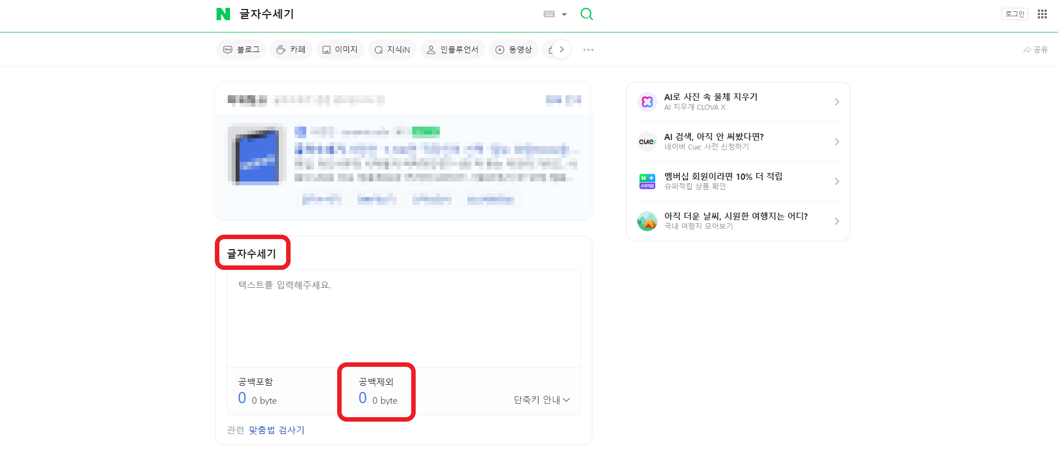Screen dimensions: 1058x453
Task: Open 아직 더운 날씨, 시원한 여행지는 어디? link
Action: click(x=736, y=216)
